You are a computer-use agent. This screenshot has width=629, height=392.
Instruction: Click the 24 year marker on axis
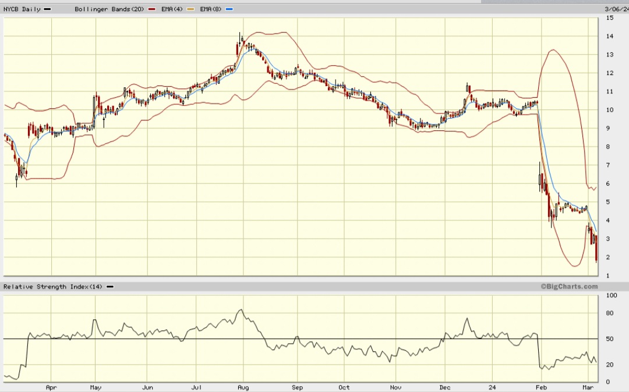tap(492, 387)
